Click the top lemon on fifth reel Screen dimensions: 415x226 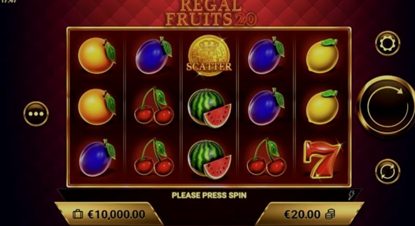[x=322, y=56]
